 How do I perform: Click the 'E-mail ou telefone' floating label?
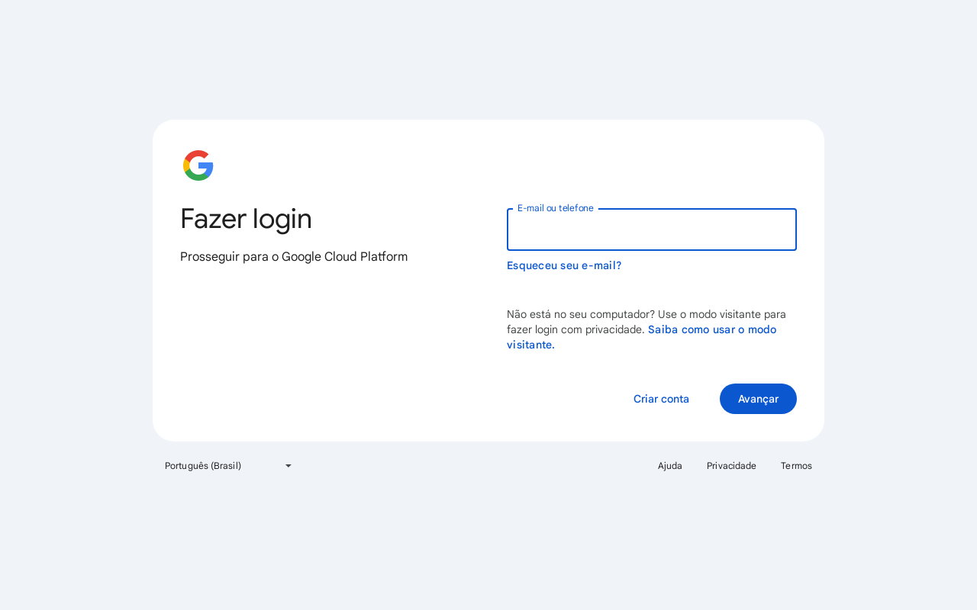555,208
